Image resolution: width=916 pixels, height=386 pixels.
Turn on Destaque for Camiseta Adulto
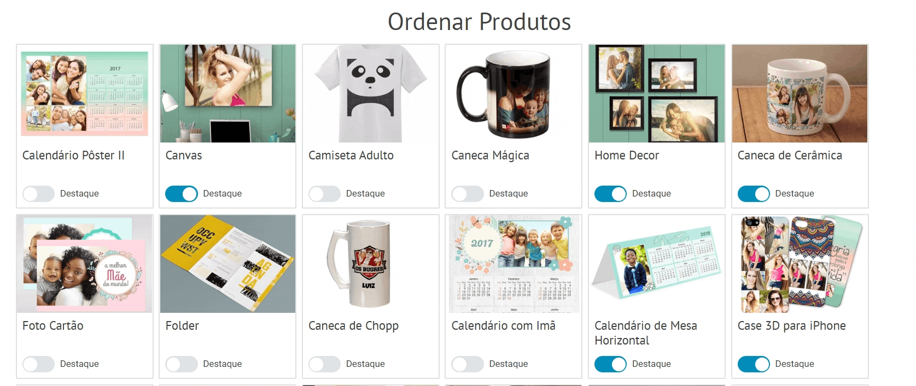point(324,194)
